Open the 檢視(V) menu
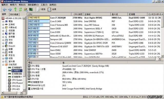Screen dimensions: 164x99 13,5
